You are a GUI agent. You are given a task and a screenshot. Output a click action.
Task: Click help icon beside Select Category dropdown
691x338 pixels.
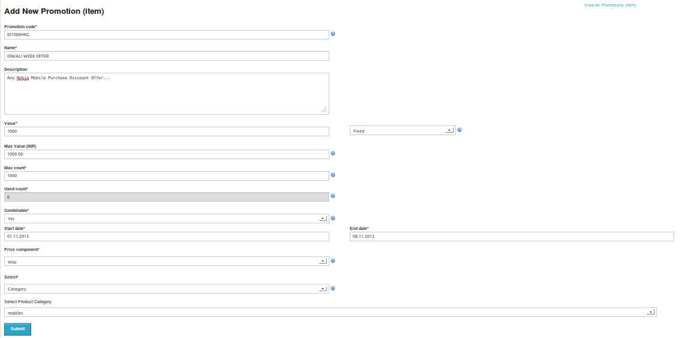(x=333, y=288)
